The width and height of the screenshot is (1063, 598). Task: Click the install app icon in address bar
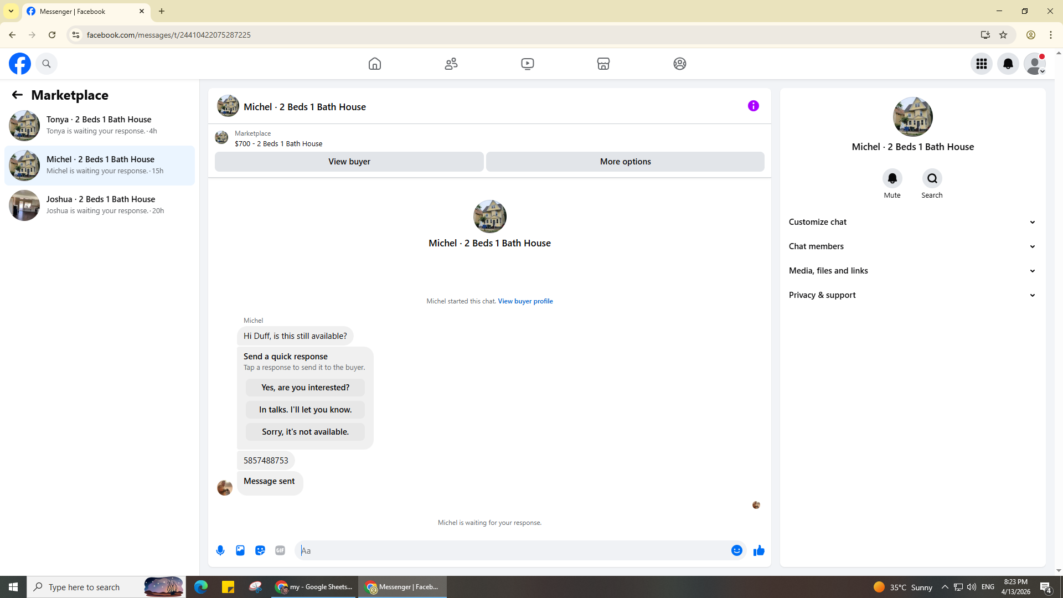coord(985,35)
